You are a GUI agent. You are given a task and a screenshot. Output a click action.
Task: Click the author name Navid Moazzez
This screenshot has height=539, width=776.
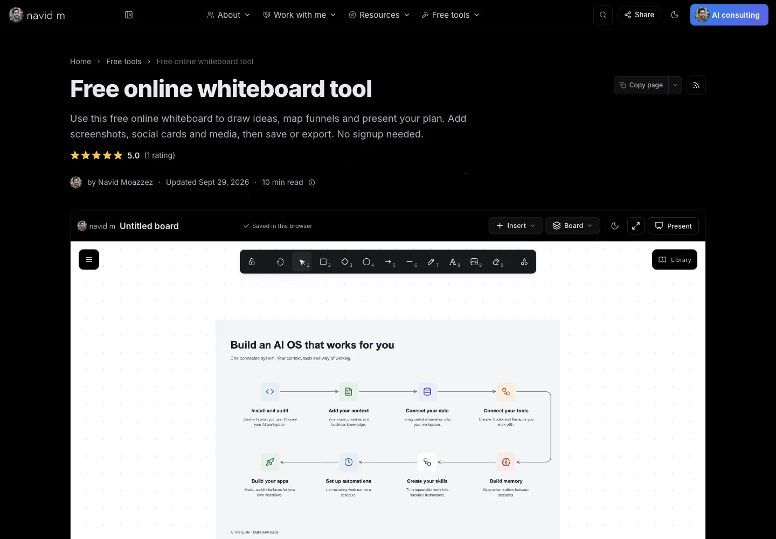coord(126,182)
